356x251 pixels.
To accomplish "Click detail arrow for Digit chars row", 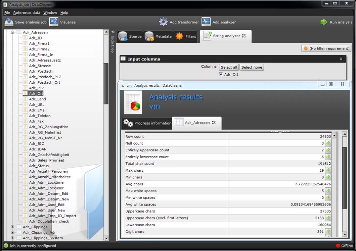I will (x=328, y=232).
